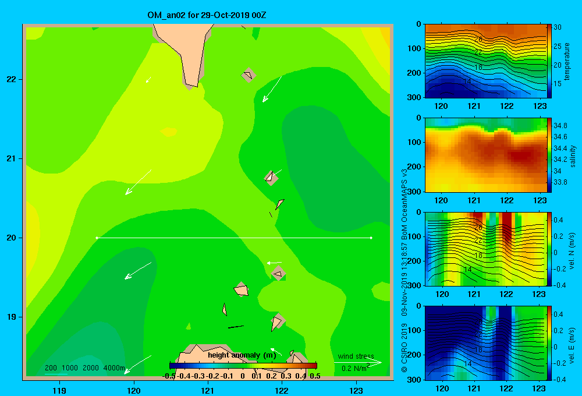This screenshot has width=582, height=396.
Task: Click the 'height anomaly (m)' legend label
Action: point(242,355)
